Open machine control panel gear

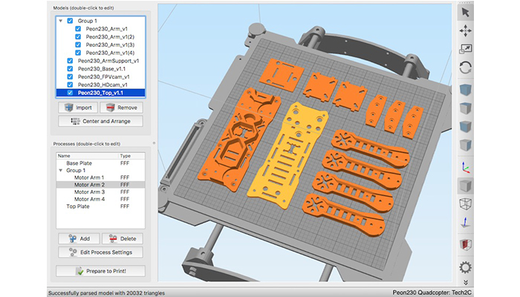[x=465, y=267]
